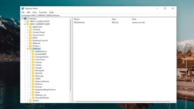Viewport: 194px width, 109px height.
Task: Click the VMware, Inc. folder icon
Action: pyautogui.click(x=33, y=95)
